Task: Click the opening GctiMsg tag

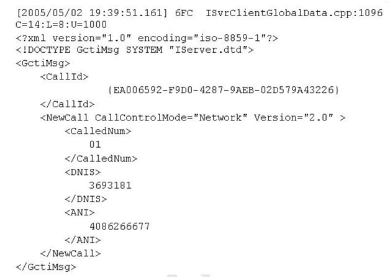Action: 43,63
